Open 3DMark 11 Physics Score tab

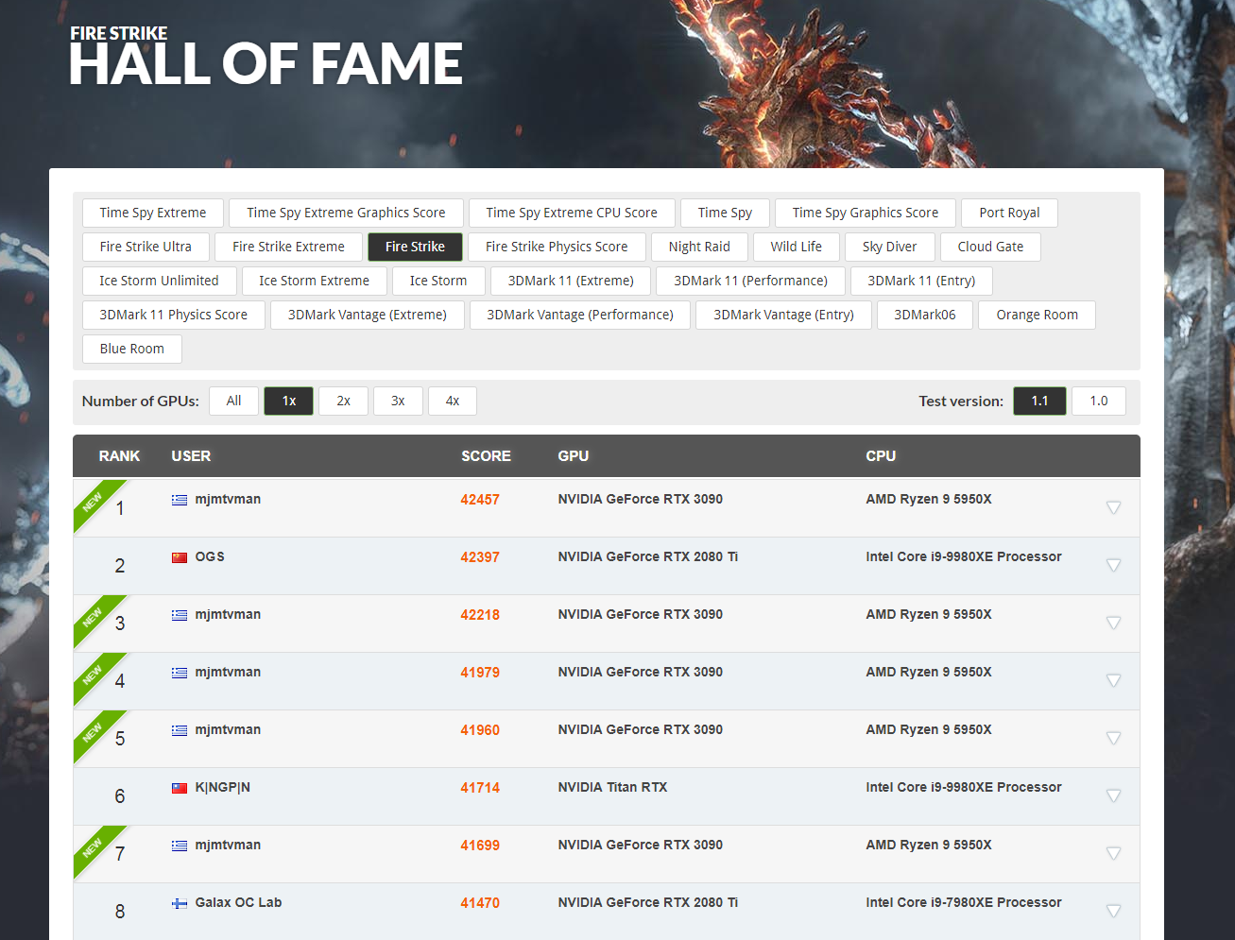[x=174, y=315]
